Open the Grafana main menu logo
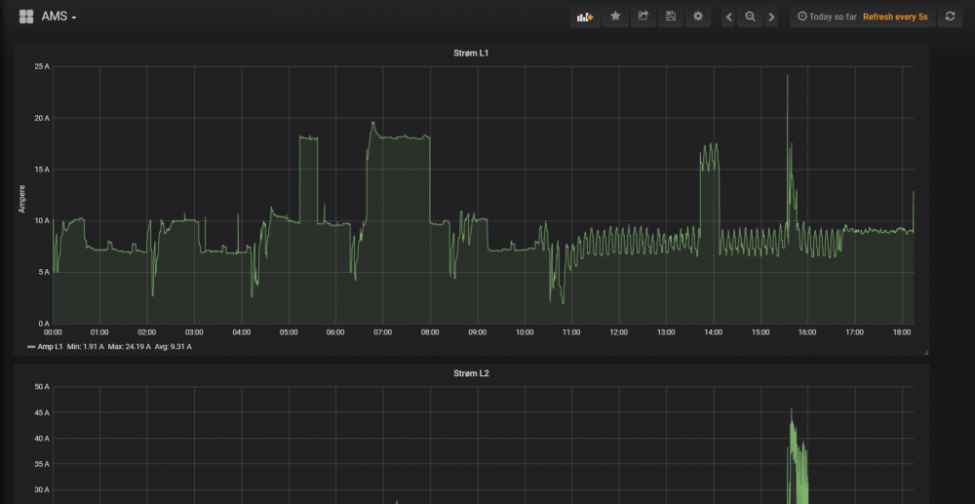Image resolution: width=975 pixels, height=504 pixels. coord(26,17)
